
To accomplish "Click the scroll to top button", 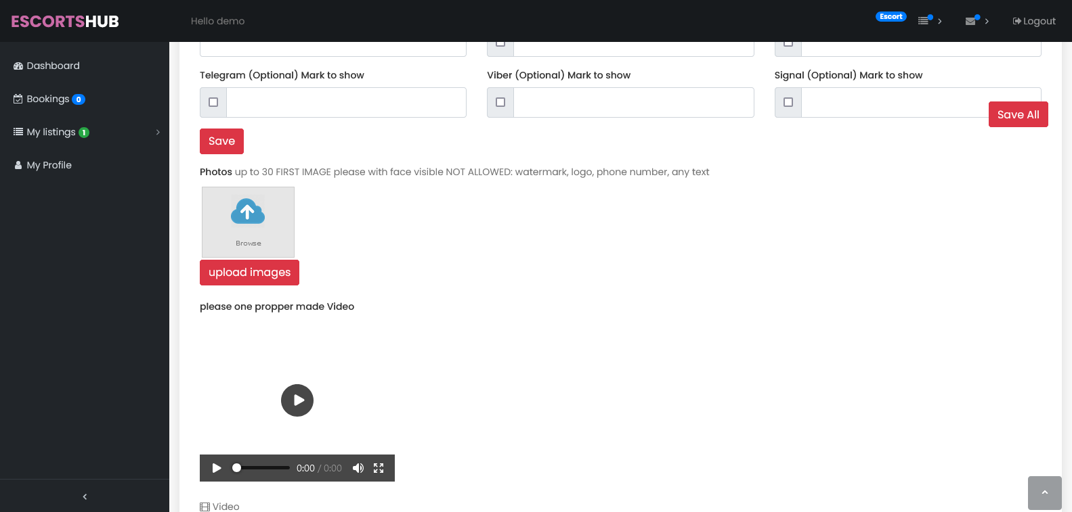I will [1044, 492].
